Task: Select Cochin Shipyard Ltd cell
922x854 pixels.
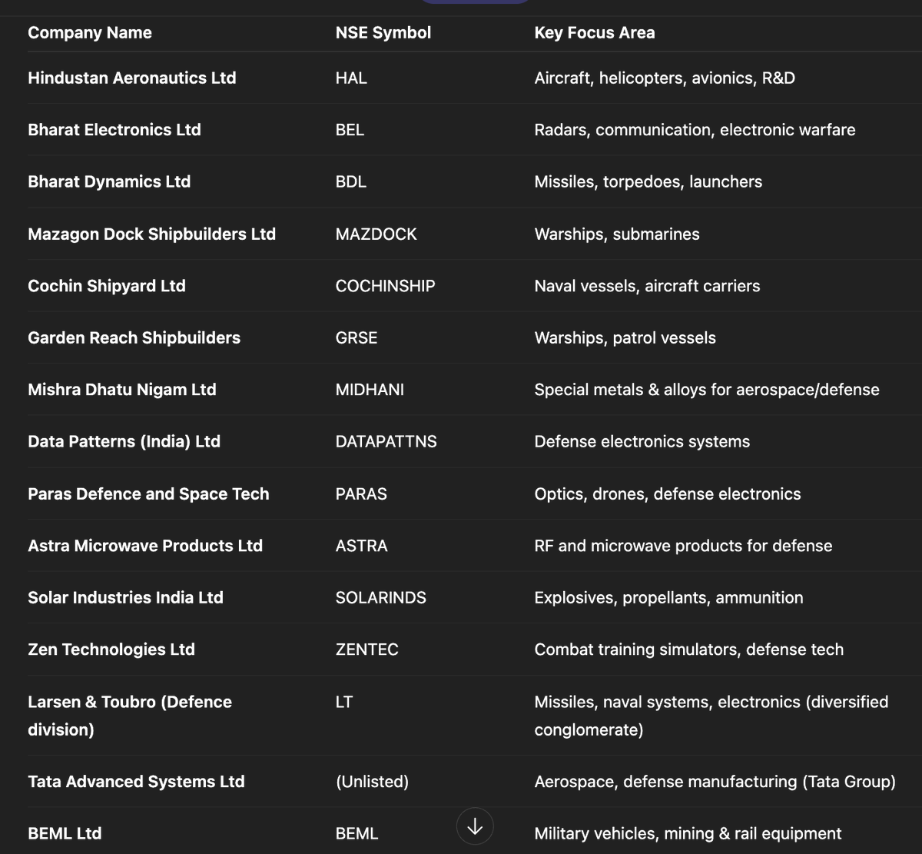Action: (x=107, y=286)
